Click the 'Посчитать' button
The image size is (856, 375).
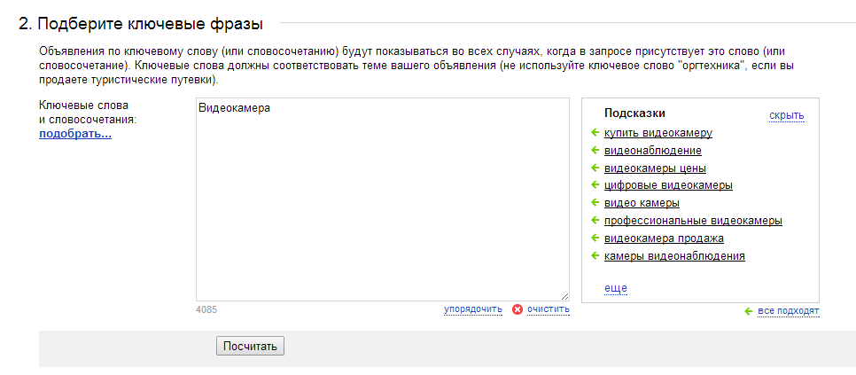[x=250, y=346]
